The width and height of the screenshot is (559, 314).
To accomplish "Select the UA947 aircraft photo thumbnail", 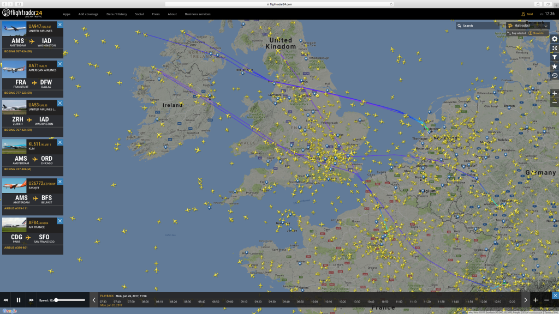I will tap(14, 28).
